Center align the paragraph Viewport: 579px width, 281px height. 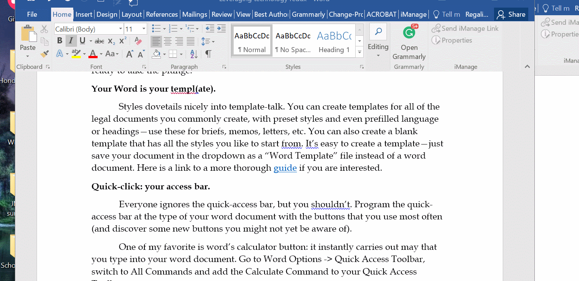pyautogui.click(x=167, y=41)
